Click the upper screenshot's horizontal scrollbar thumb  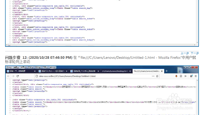click(9, 45)
